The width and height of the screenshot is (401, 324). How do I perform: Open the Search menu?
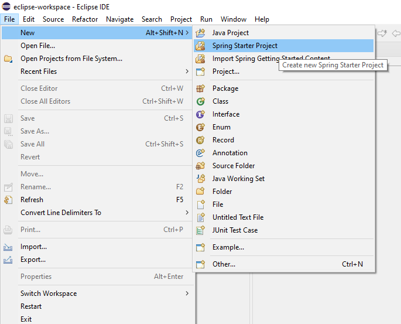tap(152, 19)
